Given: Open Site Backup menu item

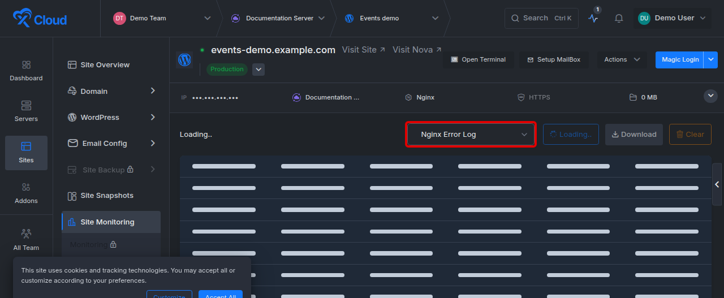Looking at the screenshot, I should pyautogui.click(x=111, y=170).
